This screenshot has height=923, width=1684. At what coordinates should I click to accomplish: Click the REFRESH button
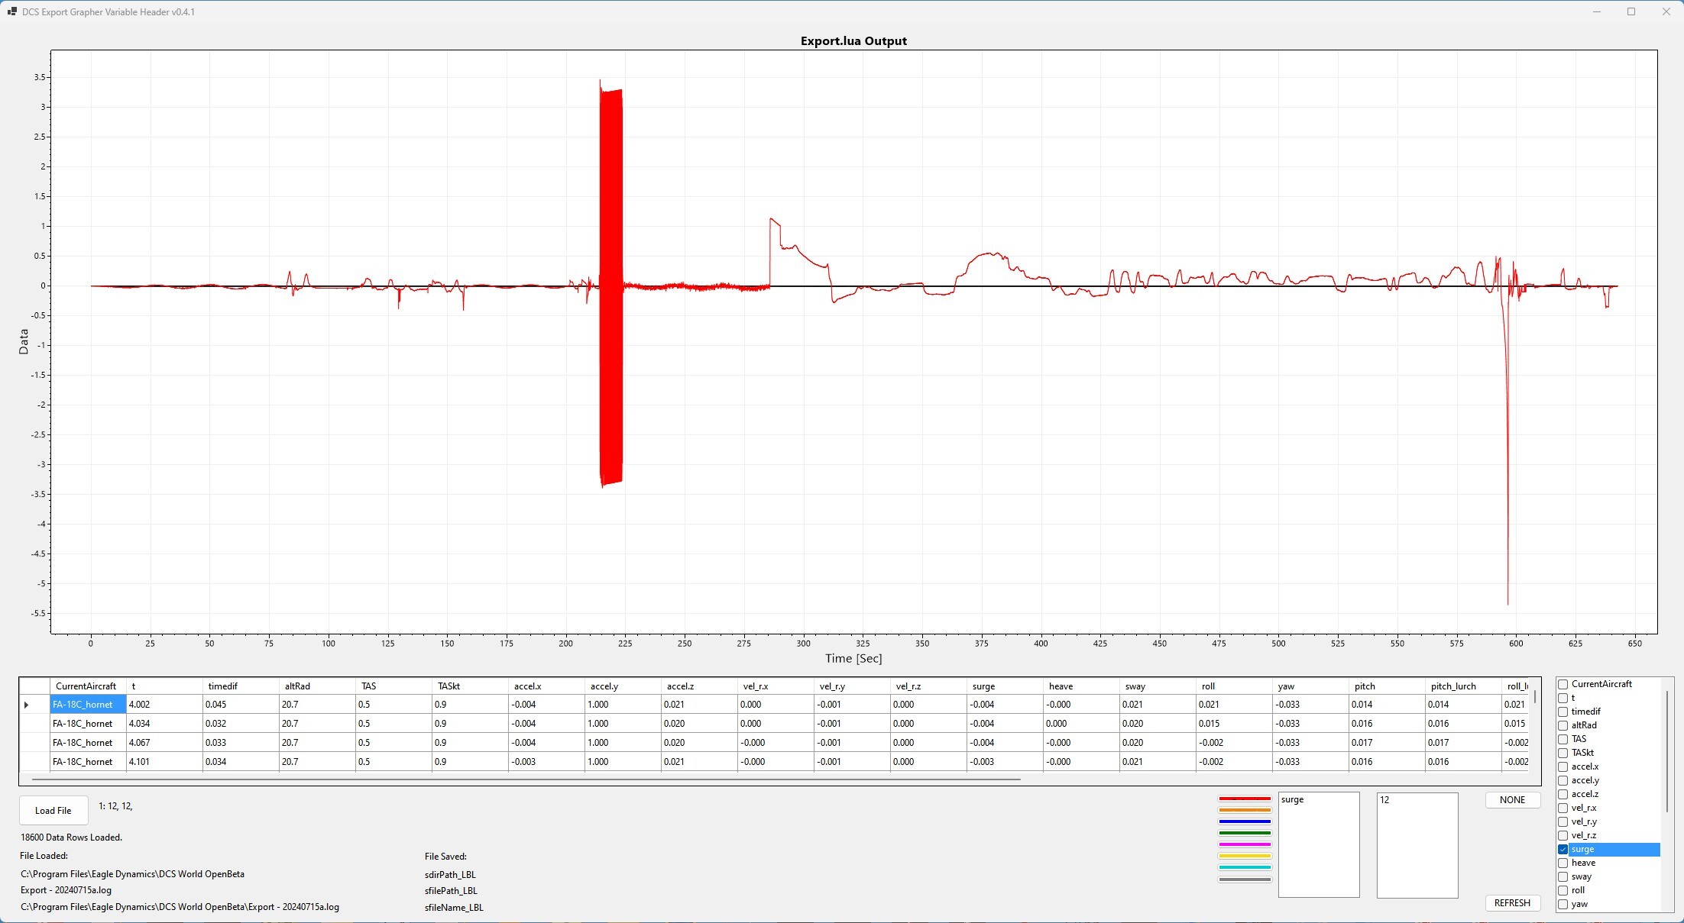point(1512,903)
